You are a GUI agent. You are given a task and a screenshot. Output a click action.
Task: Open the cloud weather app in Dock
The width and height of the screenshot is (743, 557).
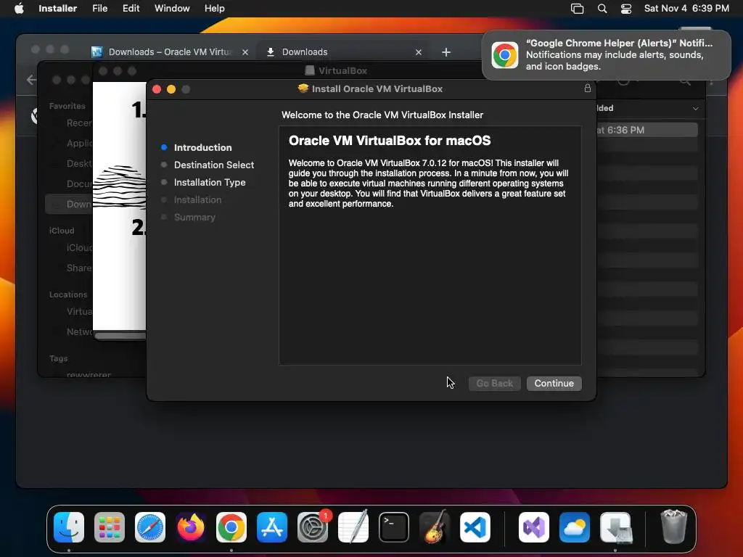point(575,527)
